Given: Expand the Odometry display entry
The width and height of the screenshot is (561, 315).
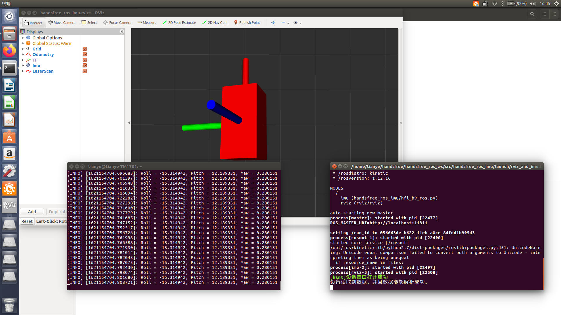Looking at the screenshot, I should [x=23, y=55].
